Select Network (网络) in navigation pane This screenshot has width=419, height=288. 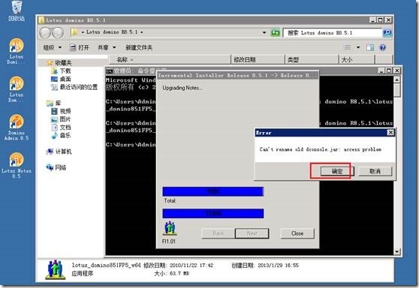point(56,167)
